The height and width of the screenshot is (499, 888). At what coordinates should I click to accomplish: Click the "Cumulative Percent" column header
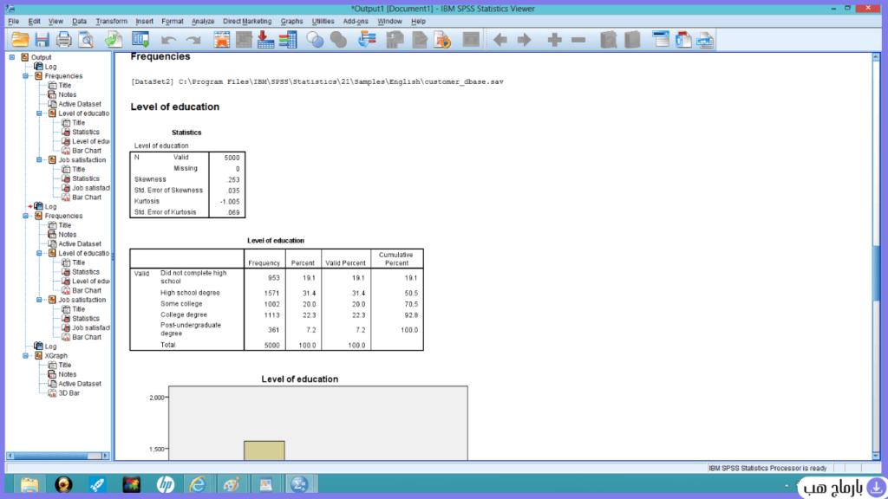[395, 259]
